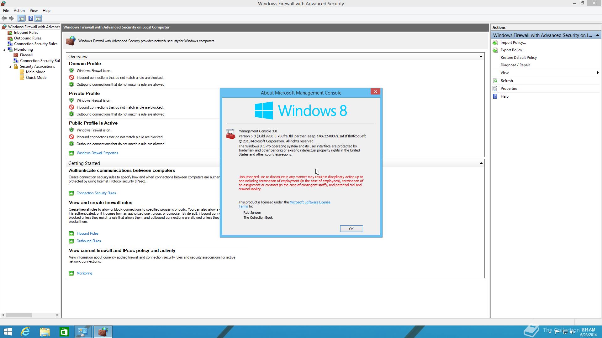This screenshot has width=602, height=338.
Task: Click the right arrow of tree scrollbar
Action: 57,315
